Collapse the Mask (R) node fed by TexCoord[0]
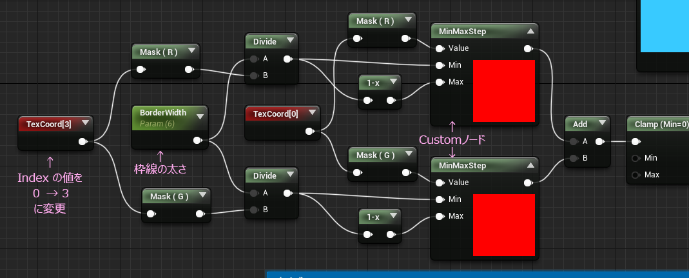Screen dimensions: 689x278 point(408,20)
